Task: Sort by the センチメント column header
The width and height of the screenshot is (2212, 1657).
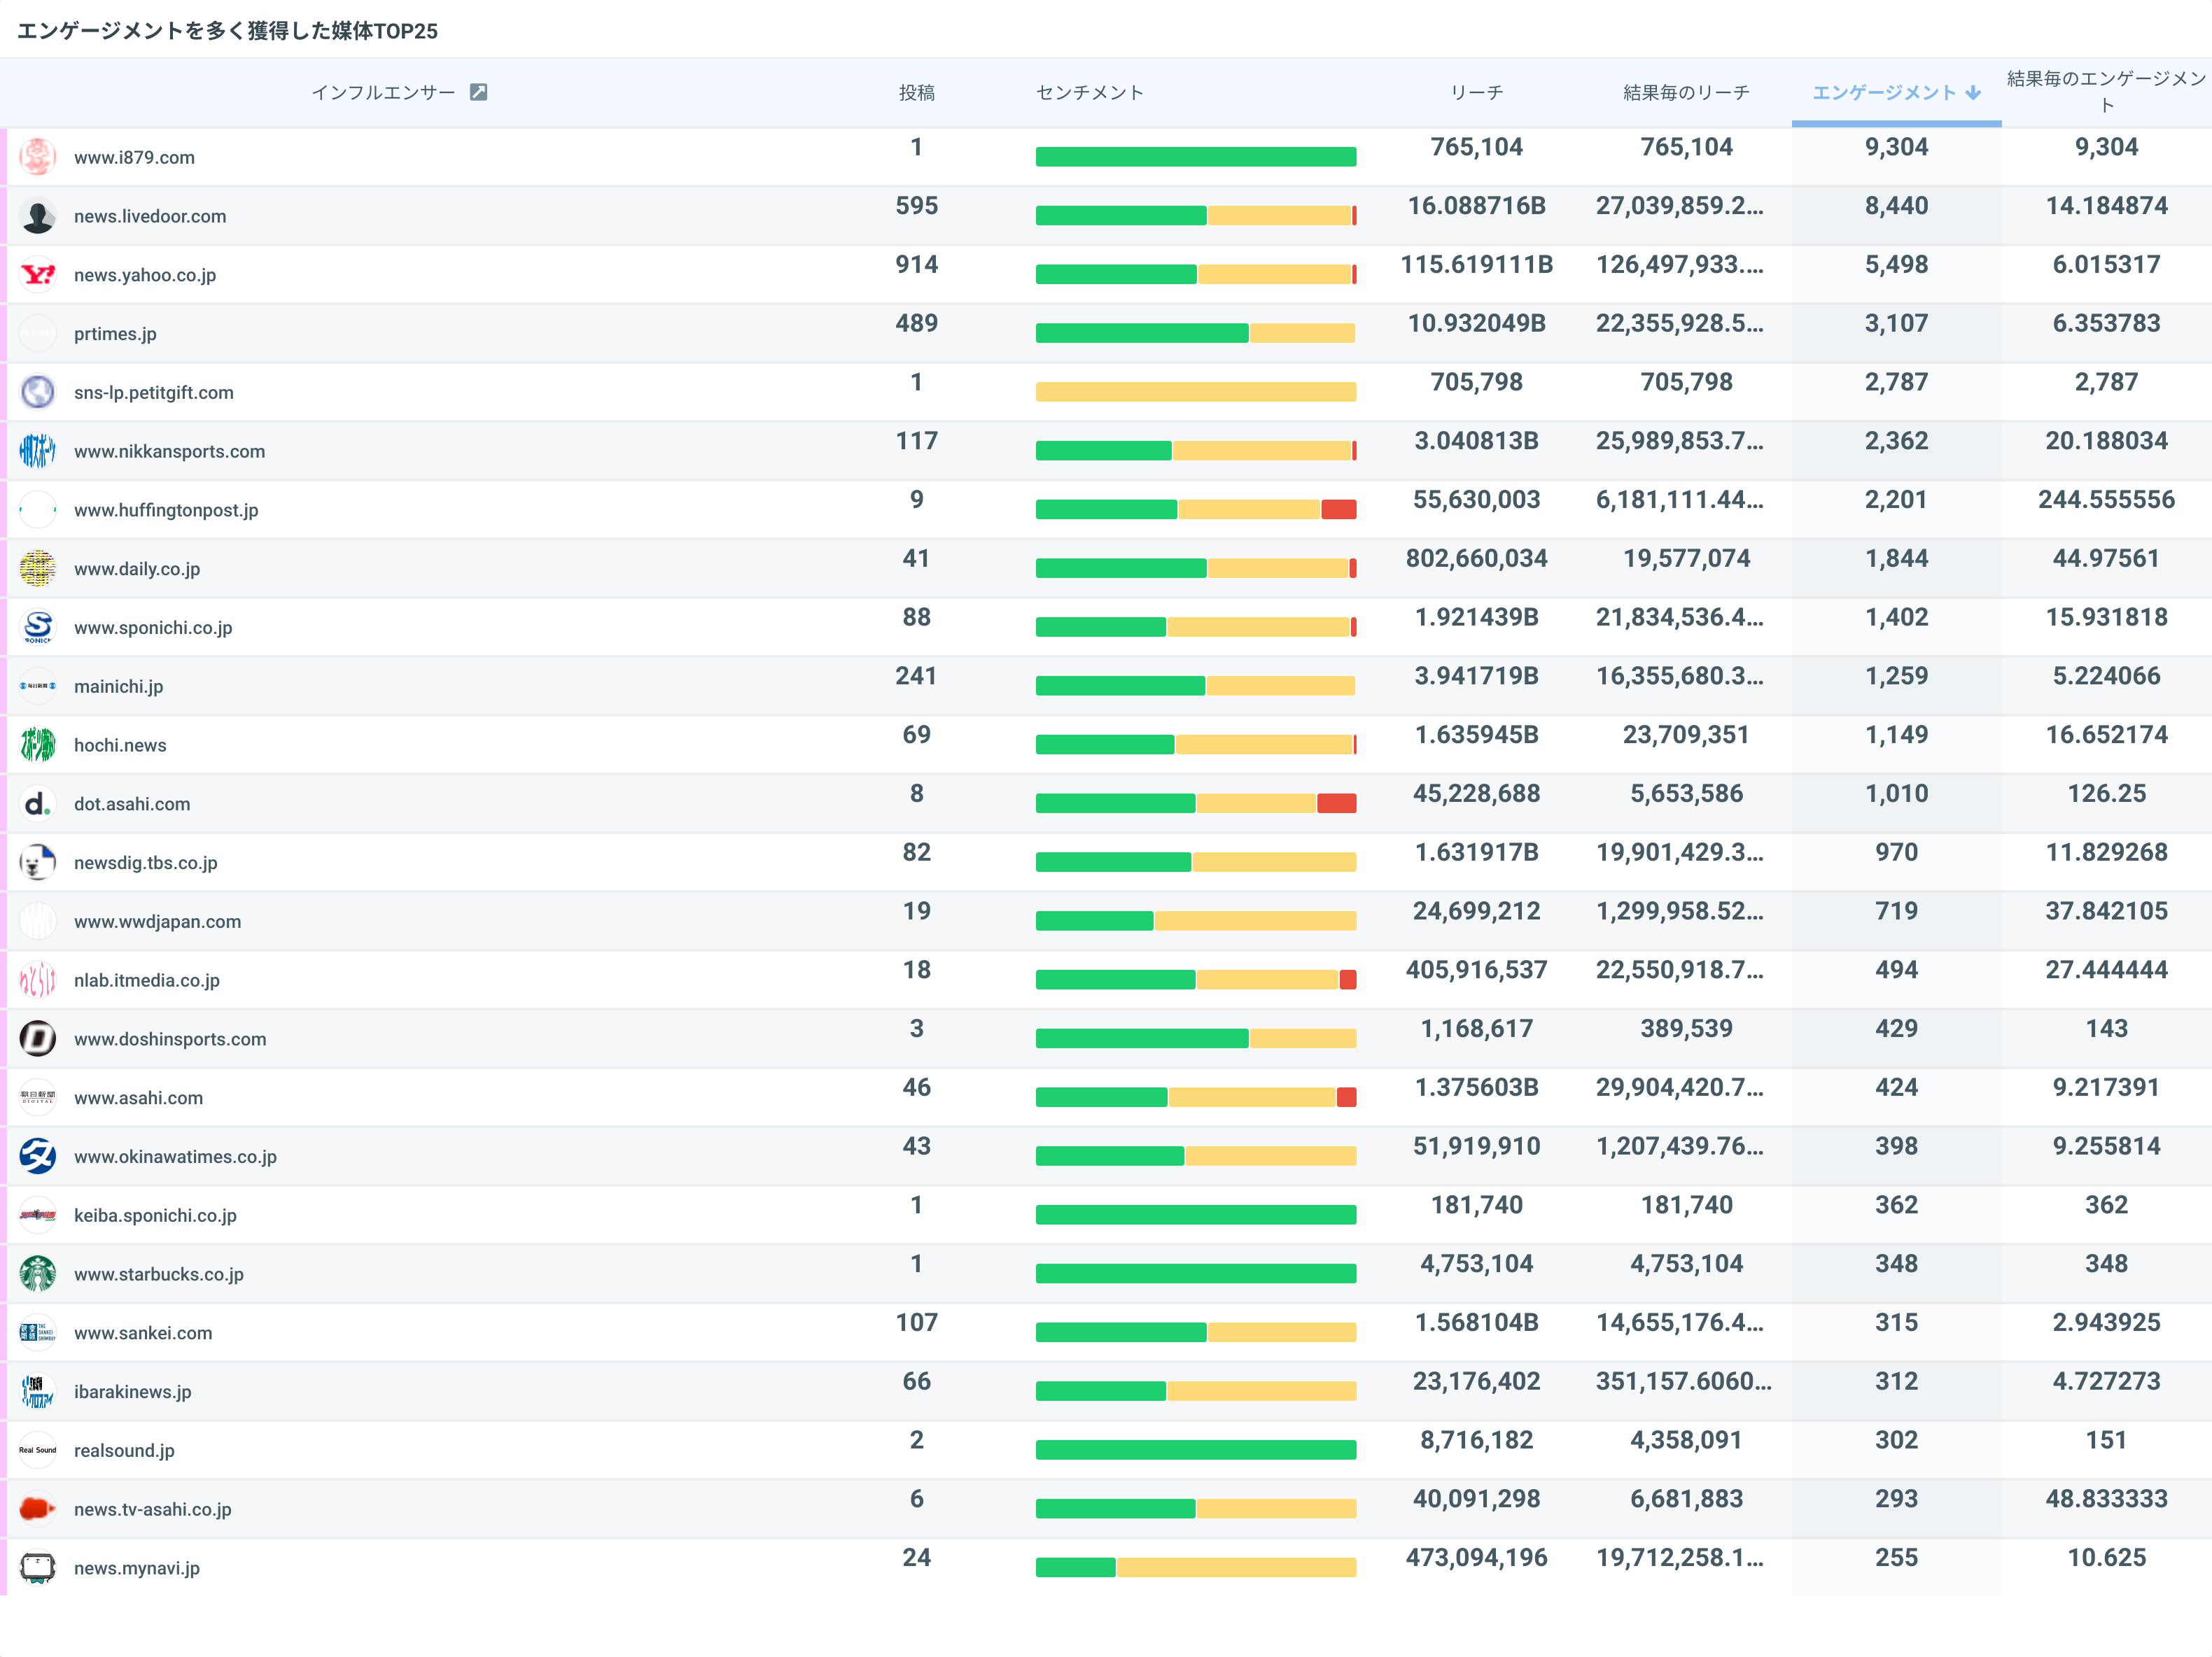Action: click(x=1089, y=92)
